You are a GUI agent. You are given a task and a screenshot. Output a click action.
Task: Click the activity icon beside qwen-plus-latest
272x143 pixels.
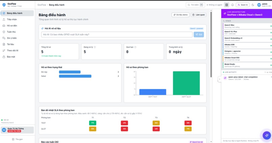click(225, 78)
